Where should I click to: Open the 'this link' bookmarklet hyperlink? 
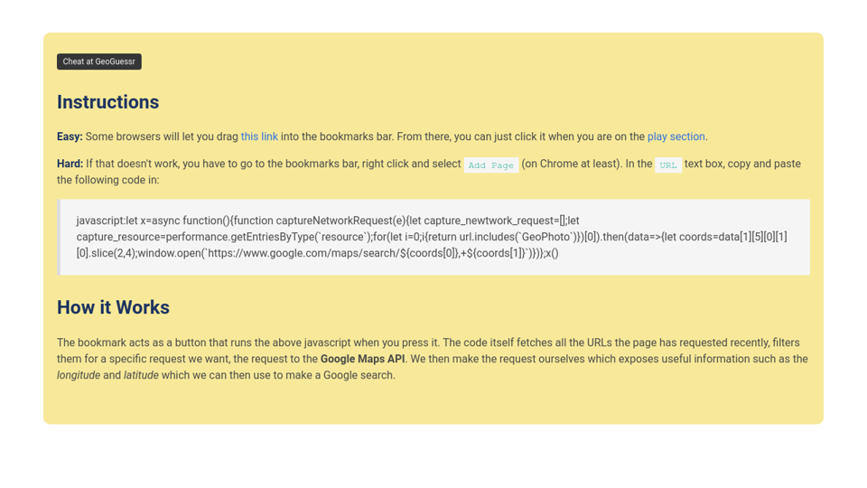(259, 136)
